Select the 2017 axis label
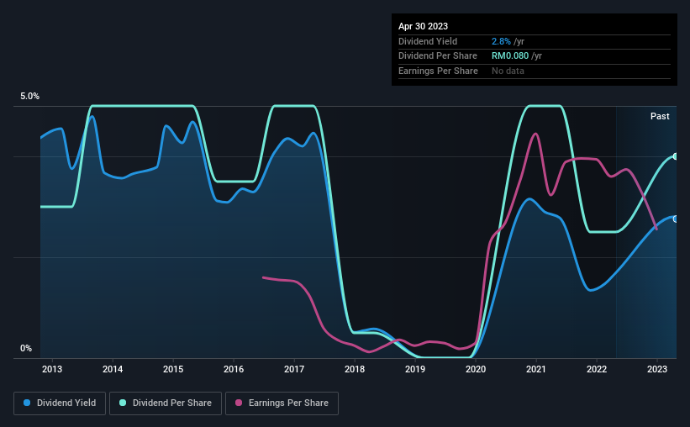690x427 pixels. (x=294, y=369)
